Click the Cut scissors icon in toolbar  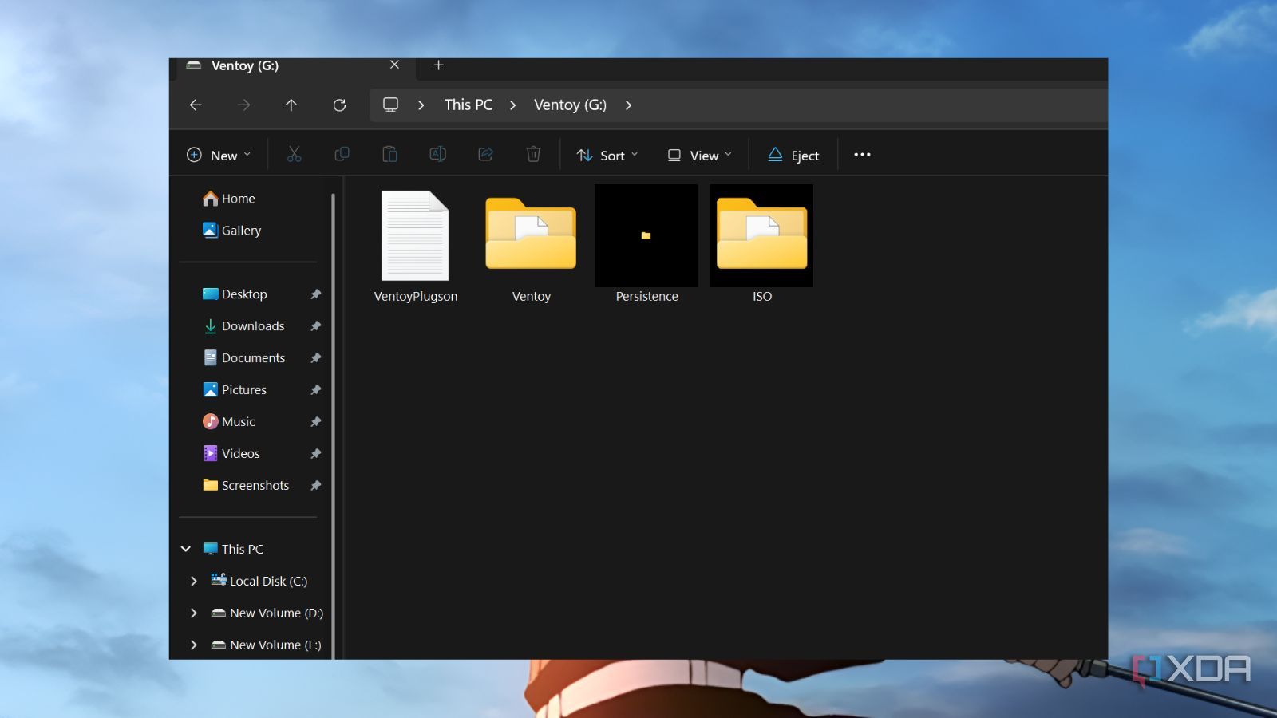pyautogui.click(x=294, y=155)
